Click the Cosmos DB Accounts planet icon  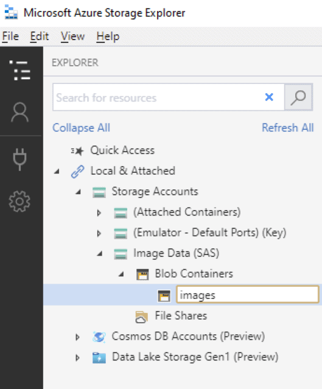[99, 337]
